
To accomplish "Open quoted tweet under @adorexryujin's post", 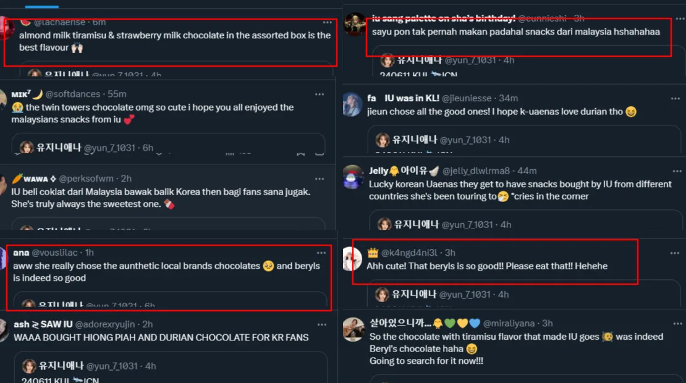I will [170, 369].
